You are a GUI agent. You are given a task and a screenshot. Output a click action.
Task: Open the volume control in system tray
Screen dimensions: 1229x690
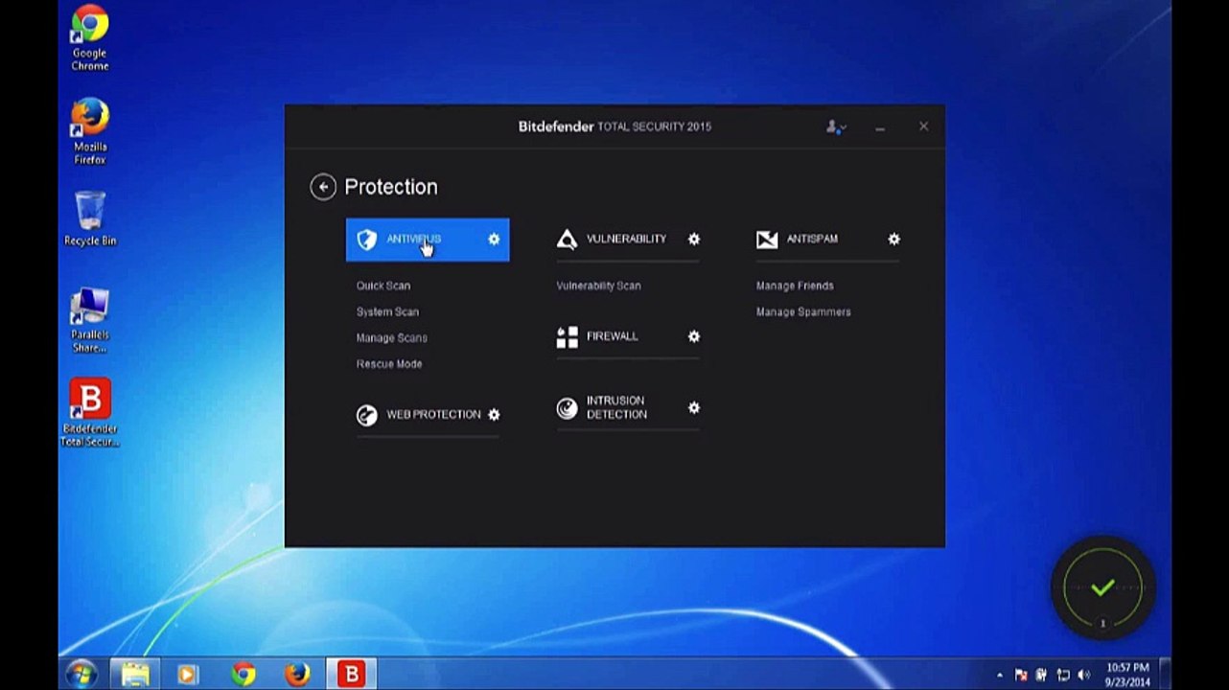[1084, 675]
